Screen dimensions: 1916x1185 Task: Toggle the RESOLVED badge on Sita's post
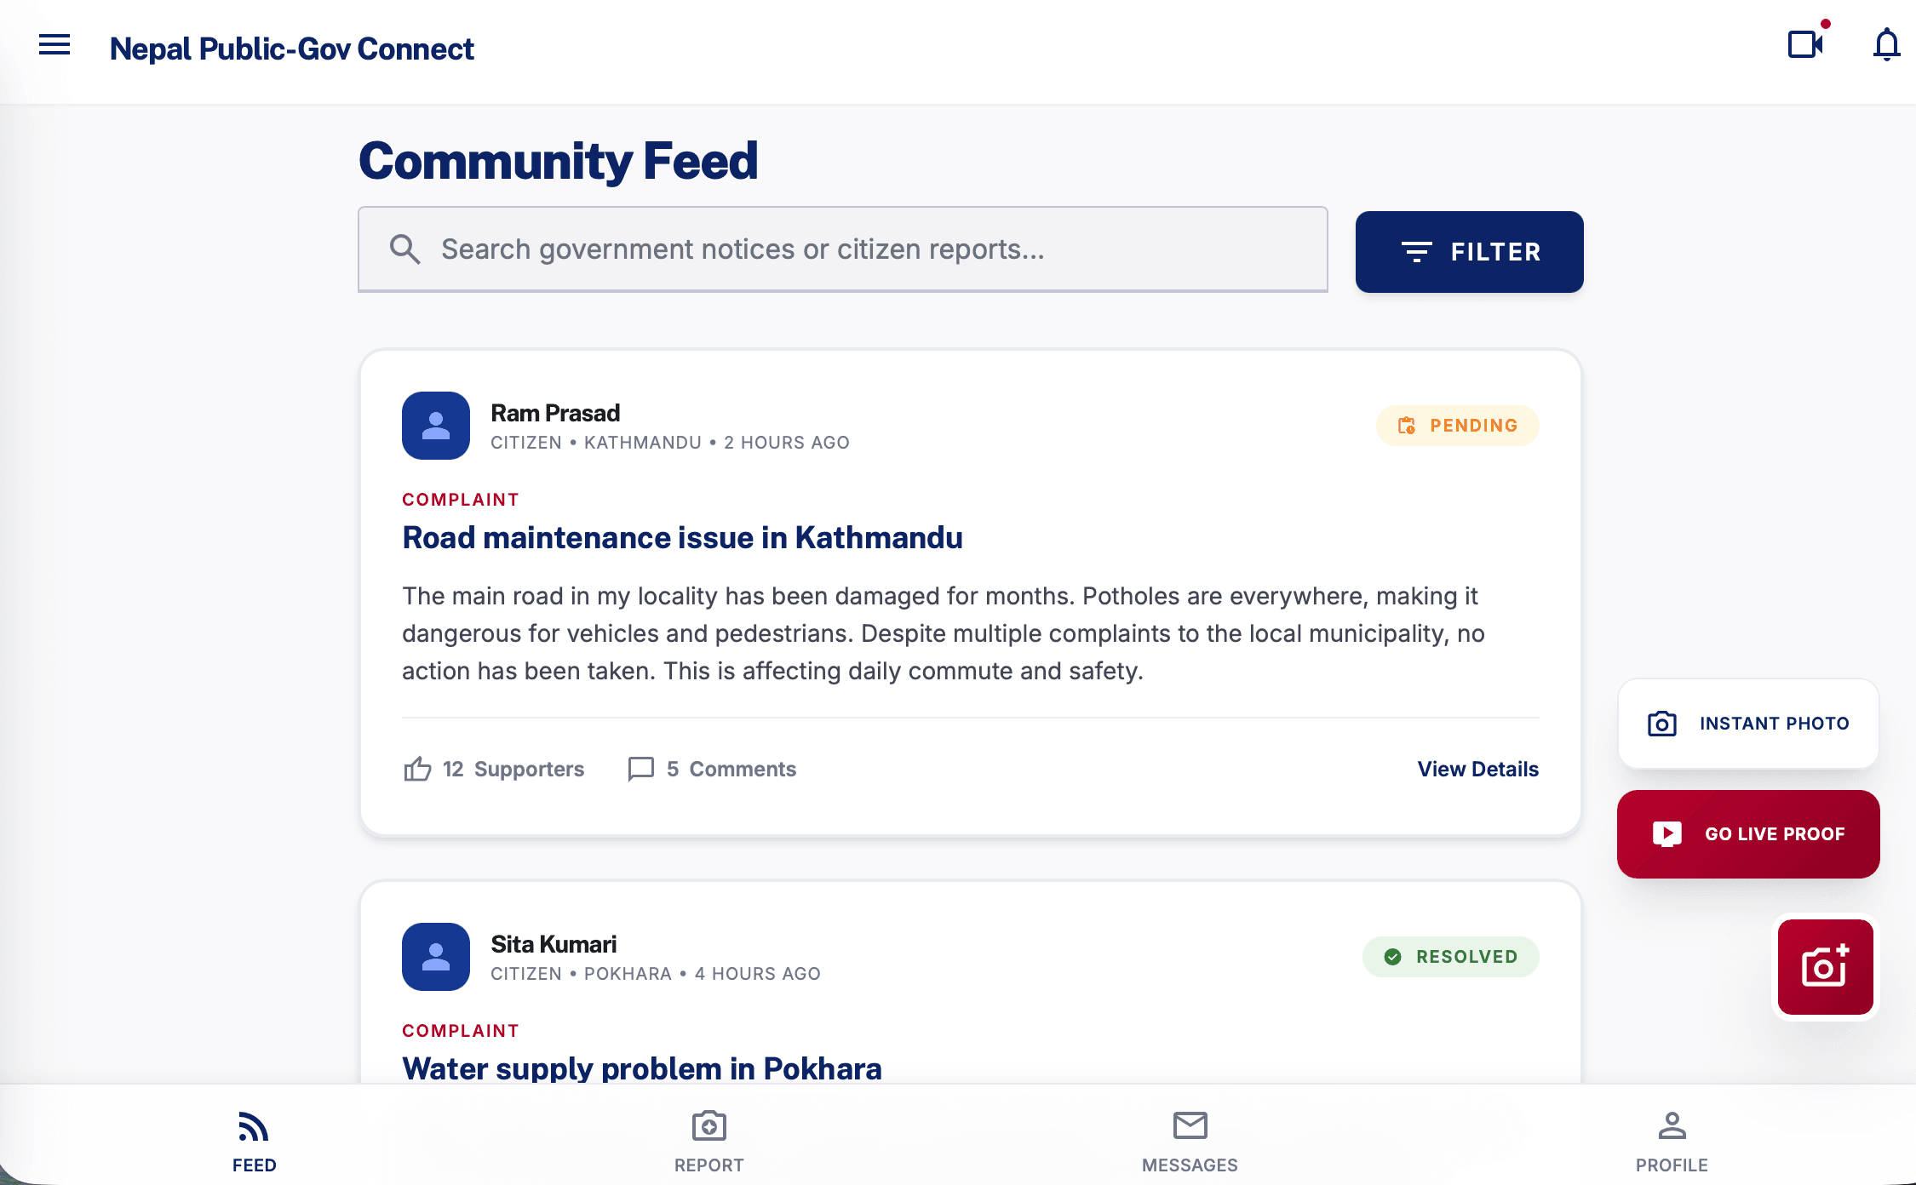pos(1451,956)
